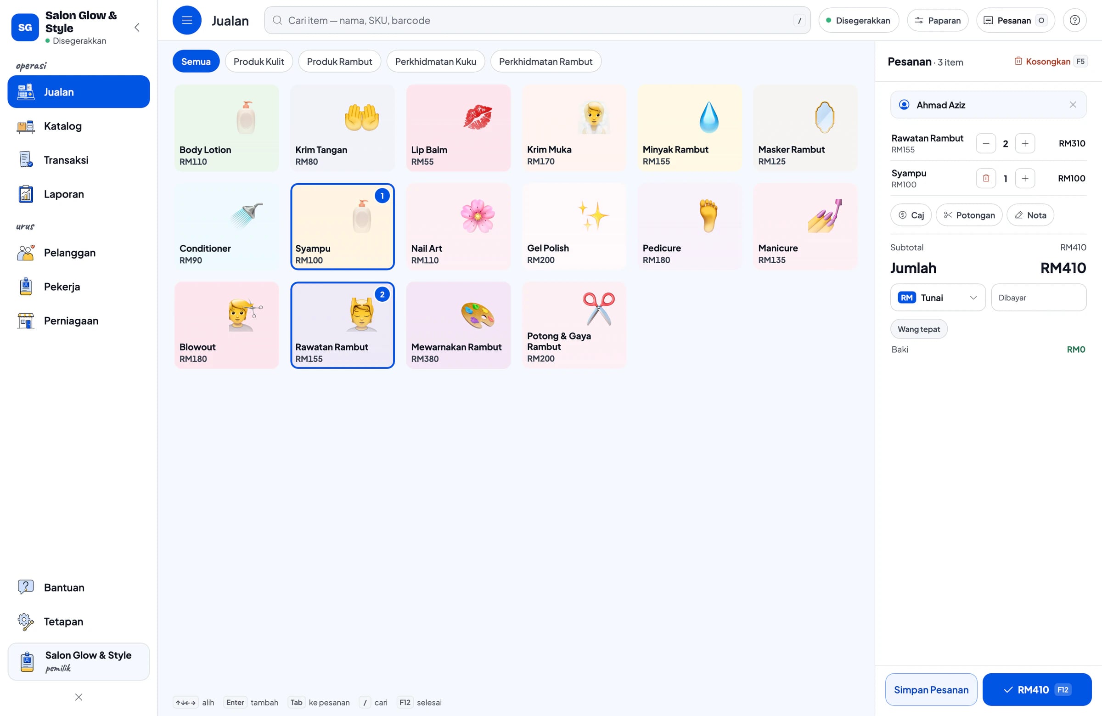Open the Tunai payment method dropdown
This screenshot has width=1102, height=716.
click(x=938, y=297)
